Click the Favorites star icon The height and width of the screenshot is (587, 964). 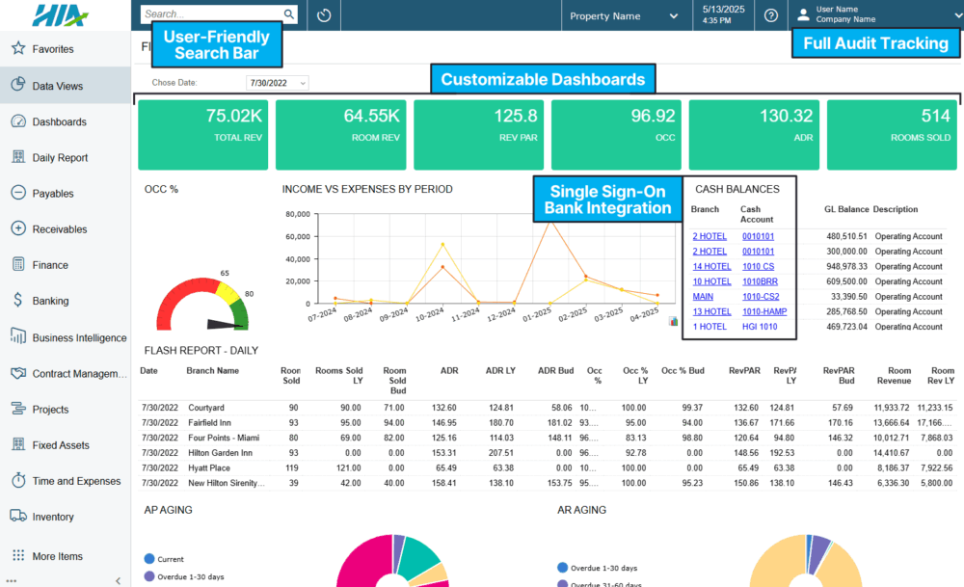17,49
